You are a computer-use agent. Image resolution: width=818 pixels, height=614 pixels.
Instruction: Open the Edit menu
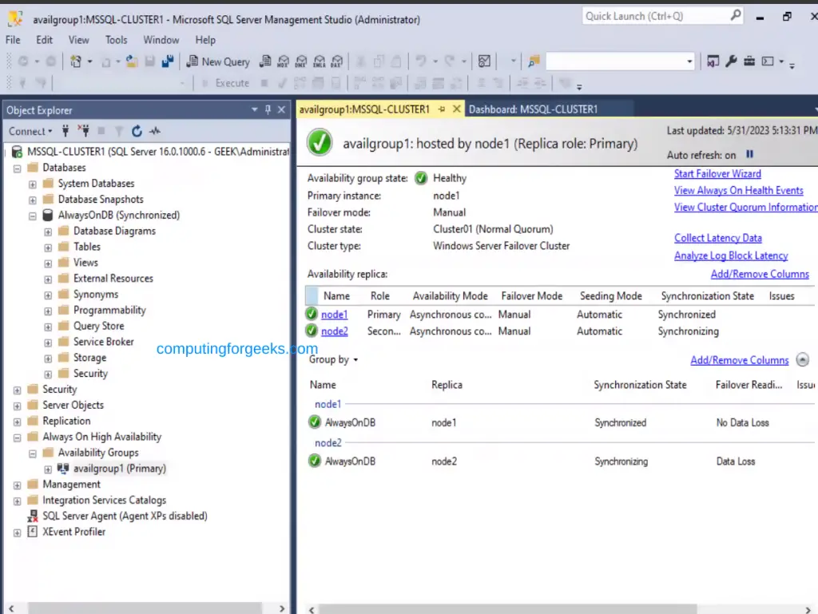(x=45, y=40)
